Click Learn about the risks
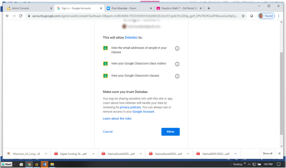 tap(117, 119)
